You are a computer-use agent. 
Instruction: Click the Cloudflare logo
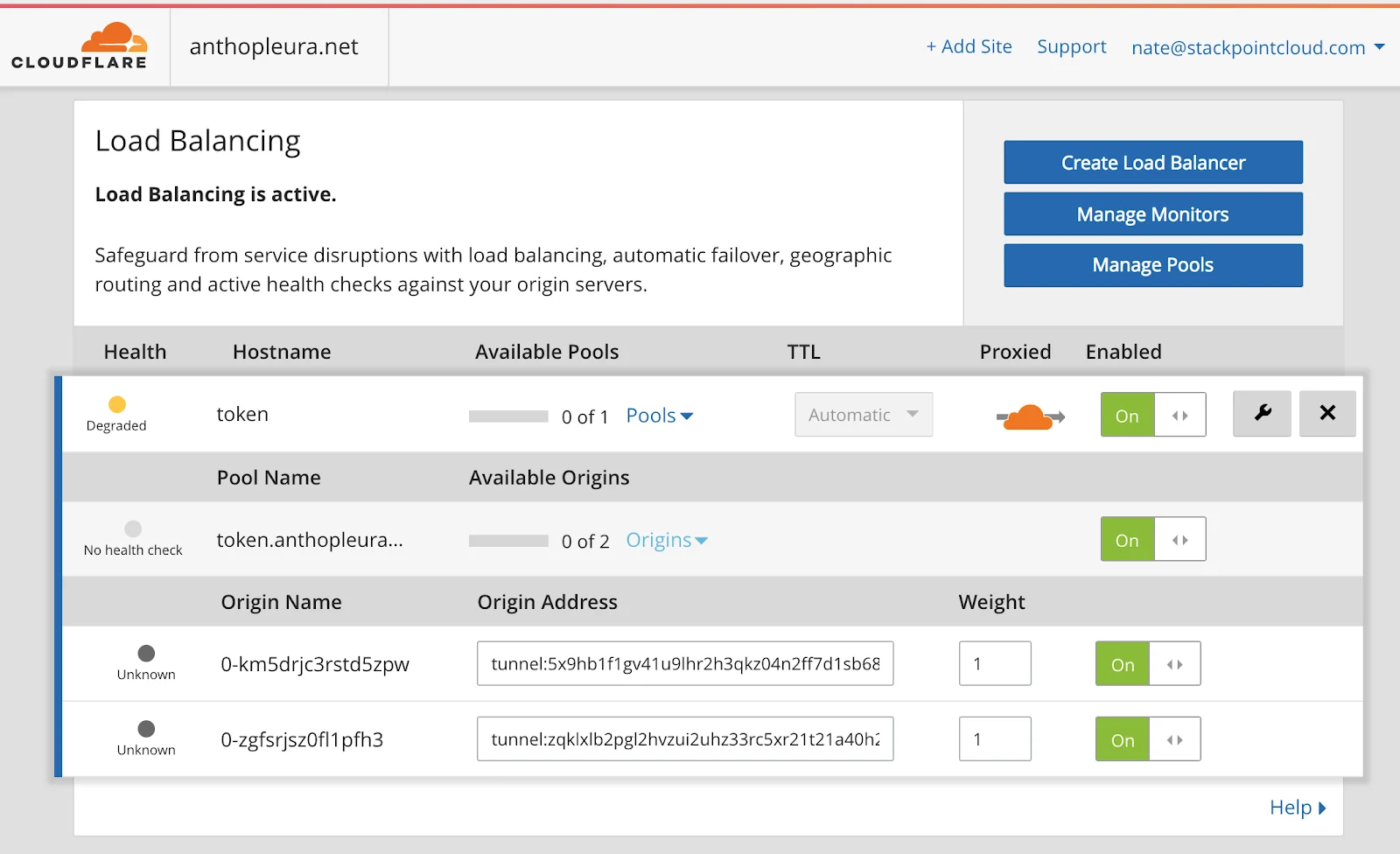(79, 46)
